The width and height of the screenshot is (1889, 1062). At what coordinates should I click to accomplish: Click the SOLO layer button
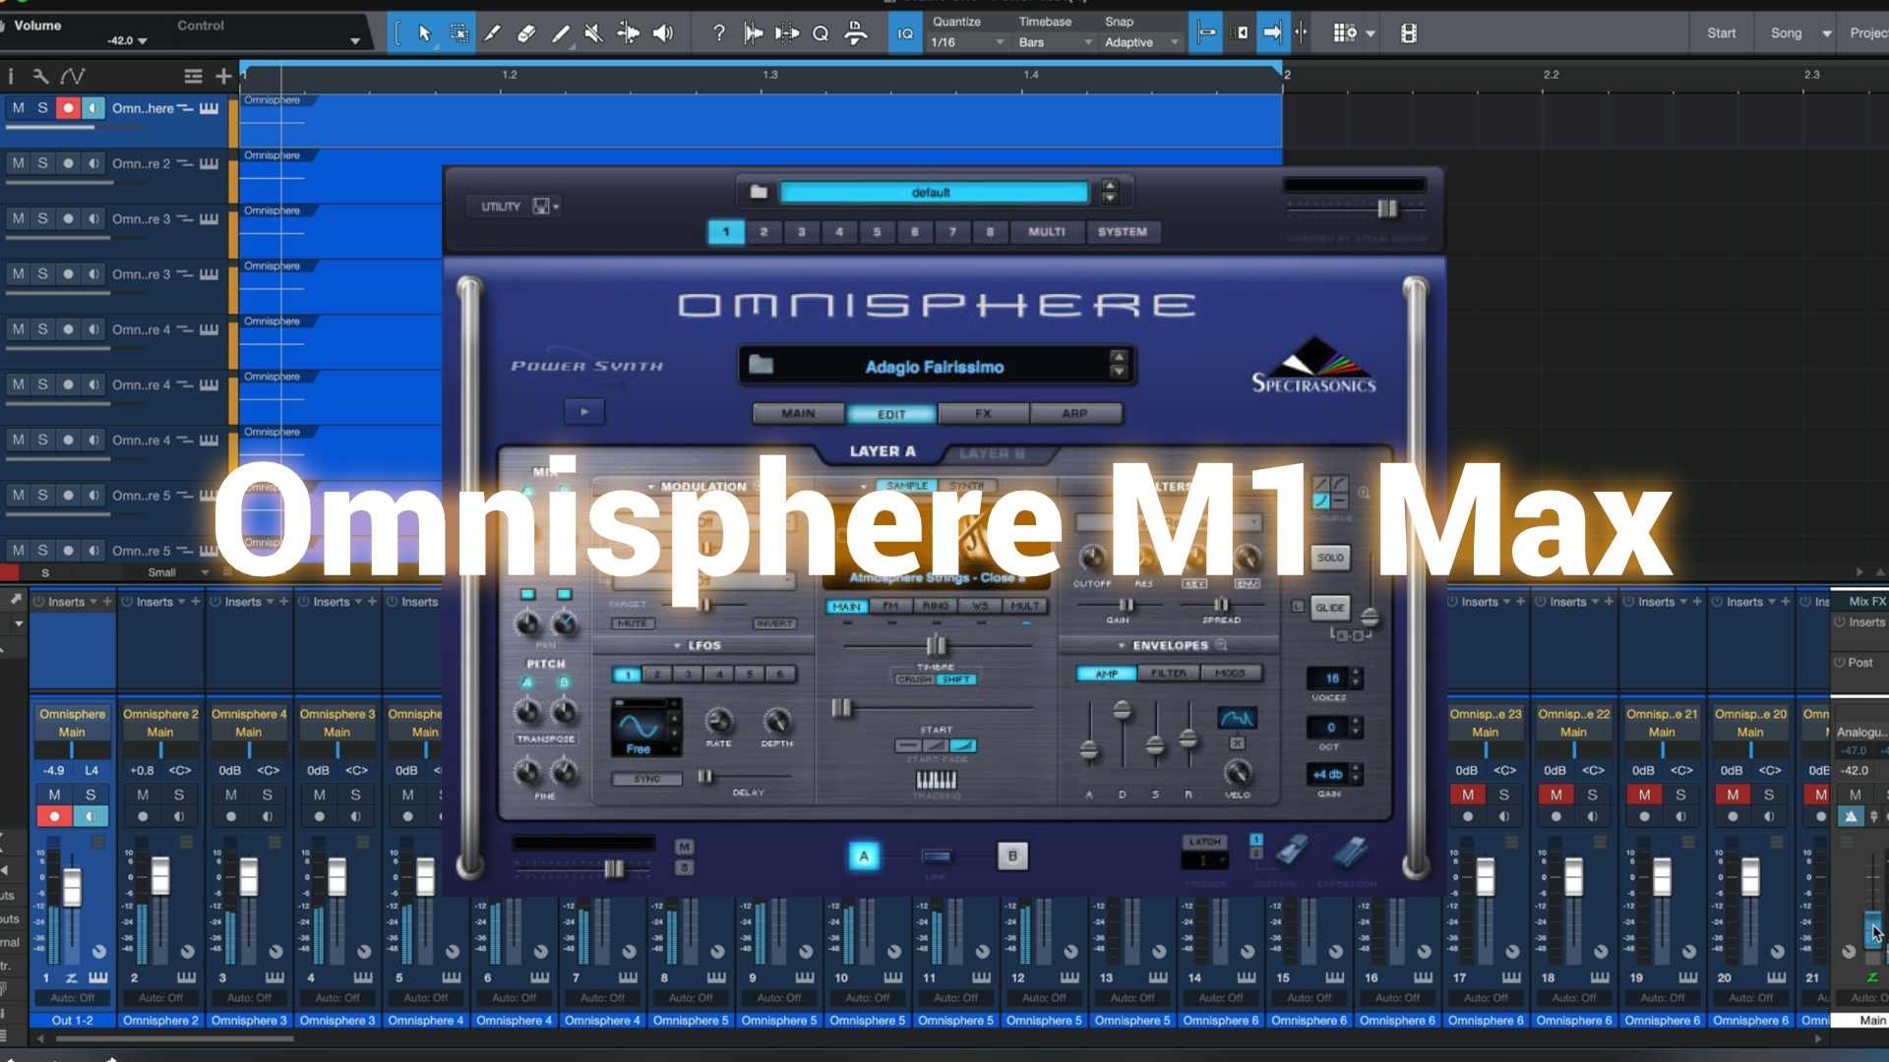[x=1330, y=558]
